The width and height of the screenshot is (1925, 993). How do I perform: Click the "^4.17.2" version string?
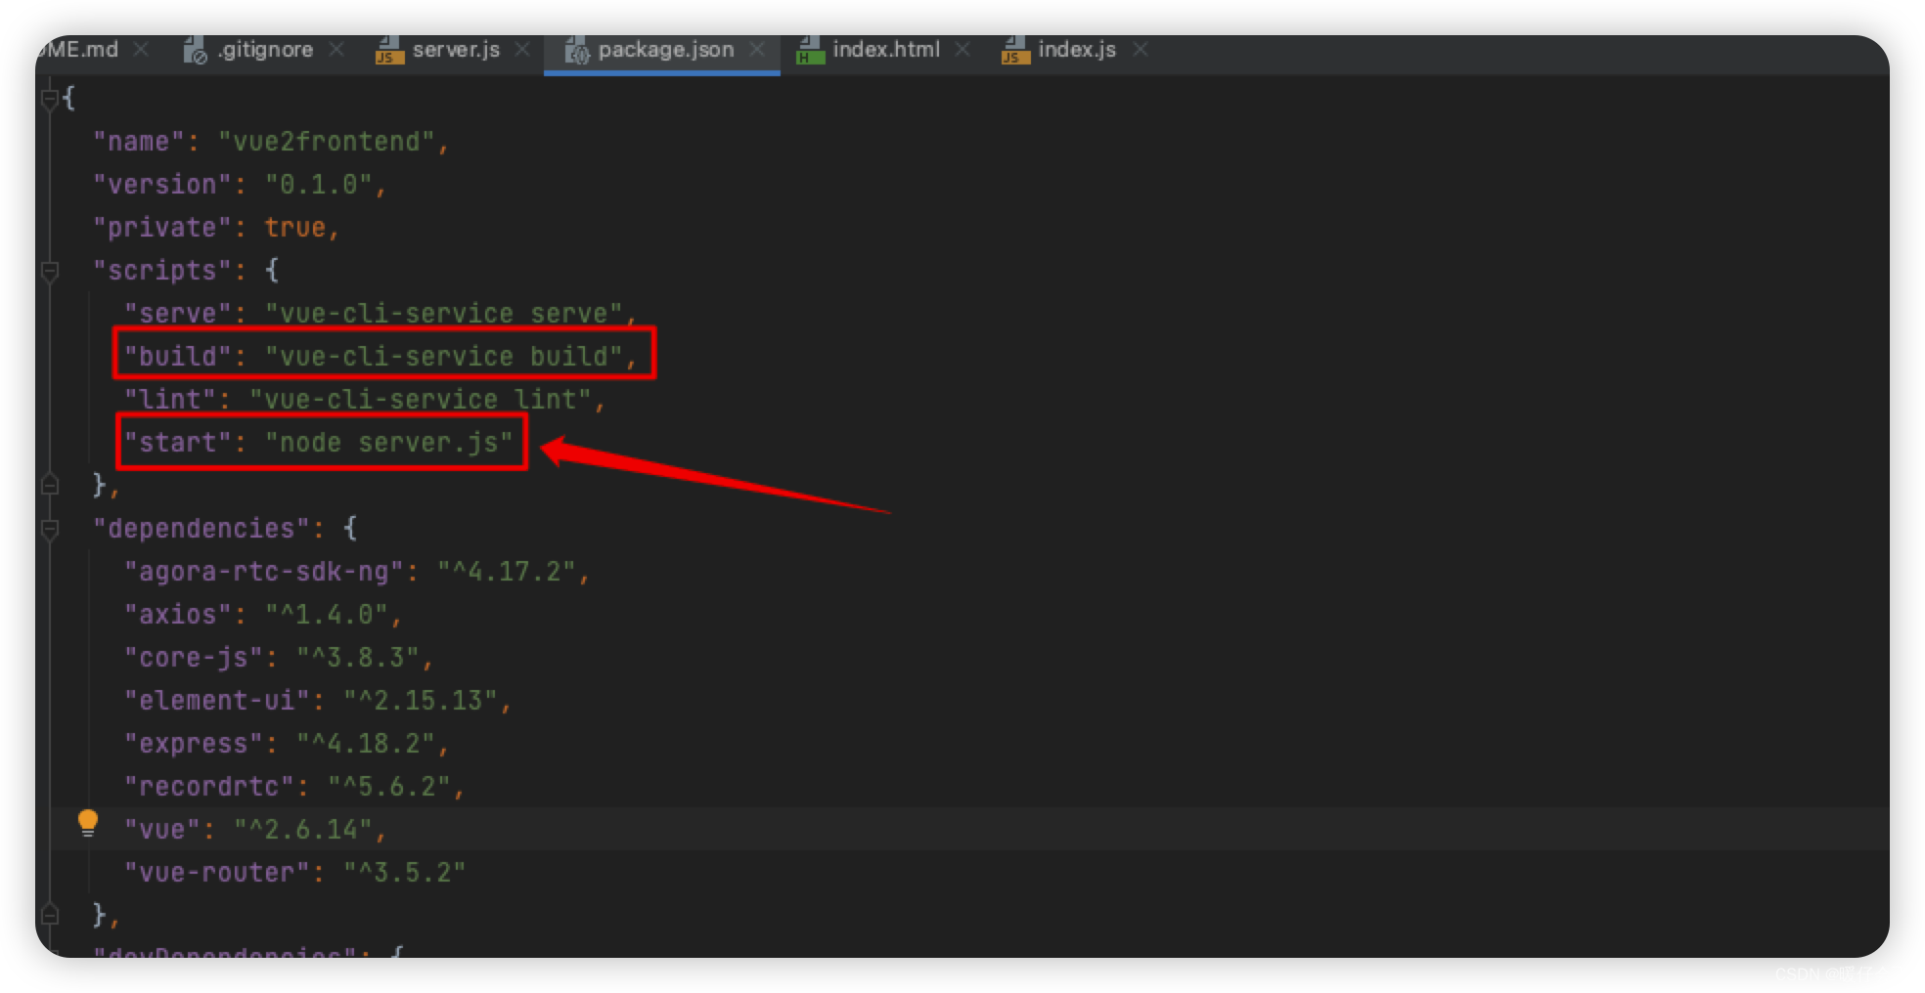point(507,572)
